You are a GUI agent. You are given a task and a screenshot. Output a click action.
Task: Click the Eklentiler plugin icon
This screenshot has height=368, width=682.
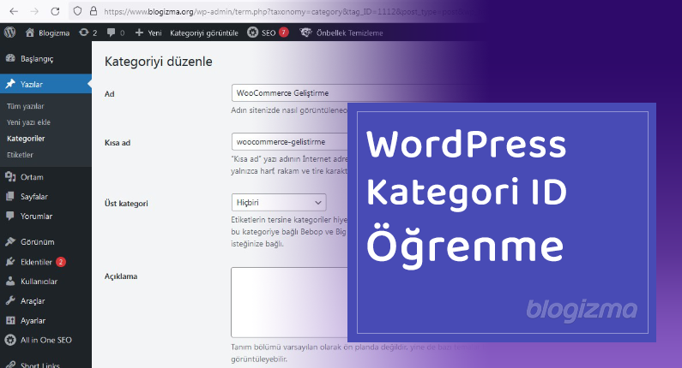coord(10,262)
